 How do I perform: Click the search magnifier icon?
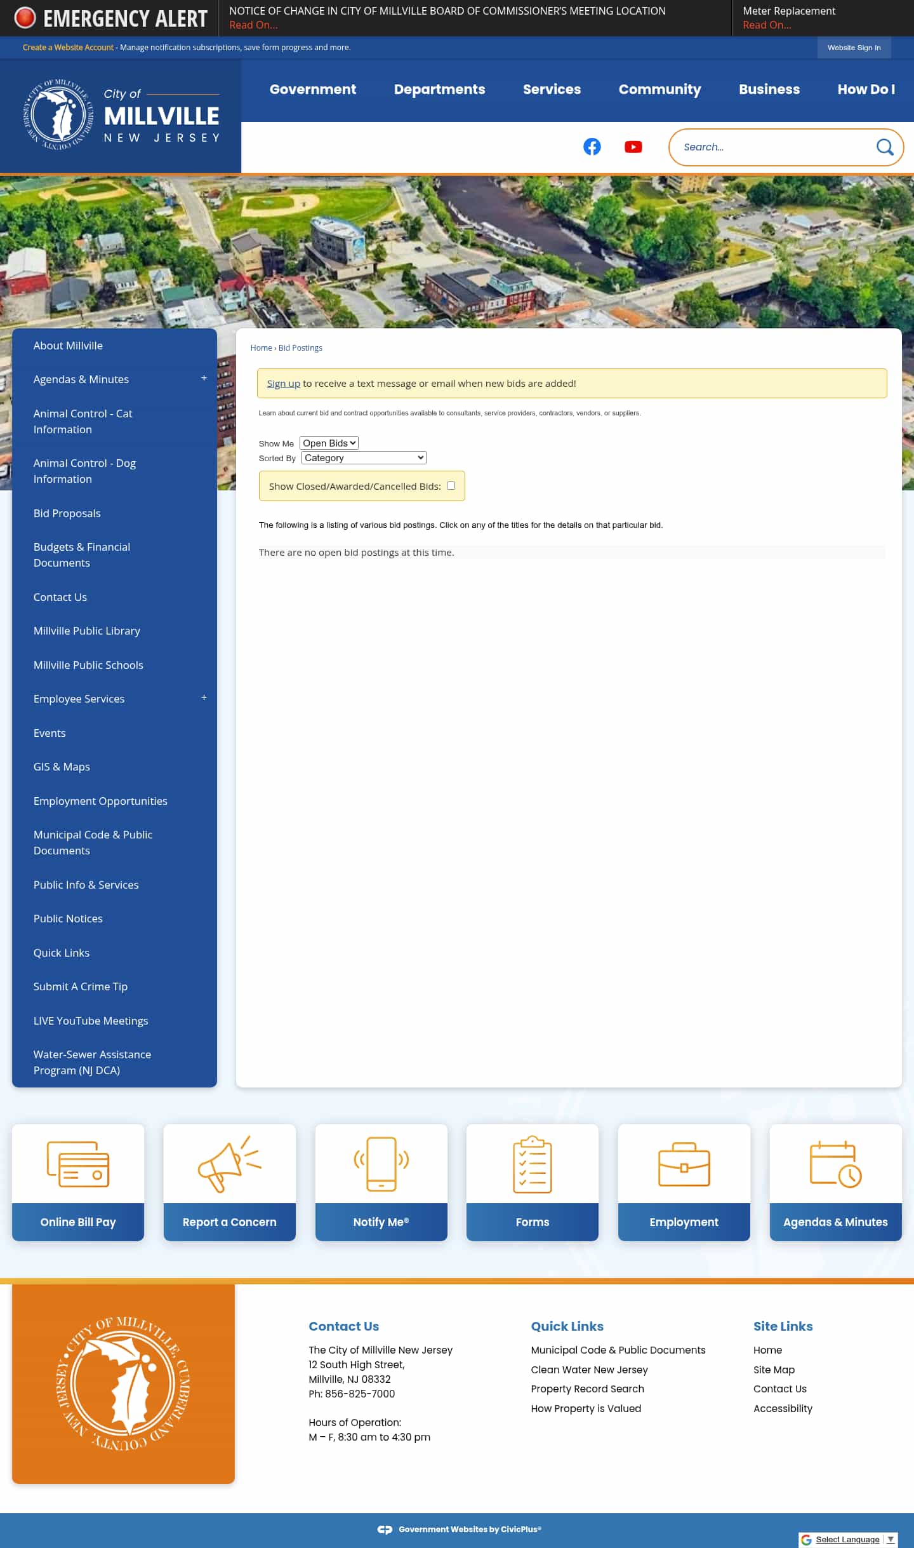[884, 147]
